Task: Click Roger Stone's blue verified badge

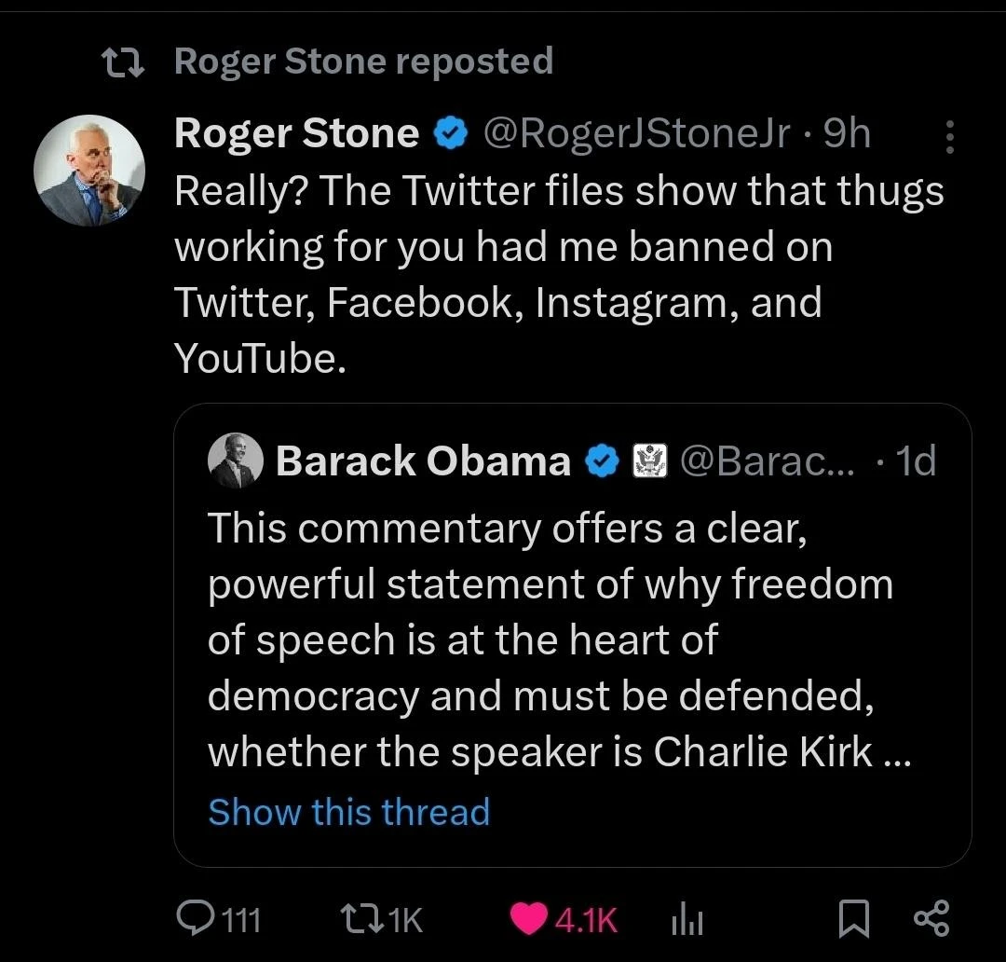Action: click(452, 135)
